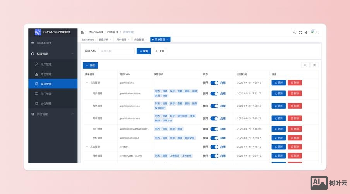The width and height of the screenshot is (350, 194).
Task: Click 更新 button for /permissions/departments row
Action: click(x=279, y=129)
